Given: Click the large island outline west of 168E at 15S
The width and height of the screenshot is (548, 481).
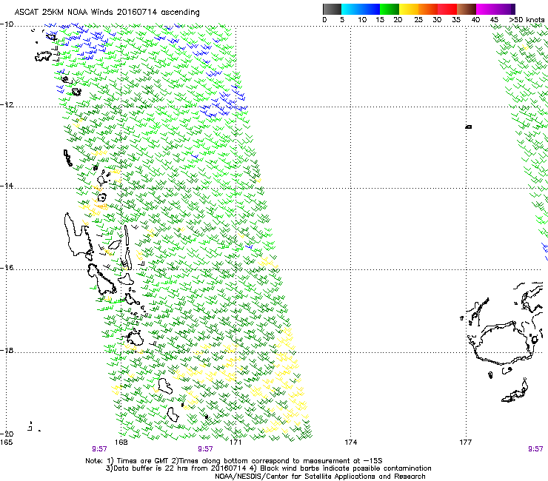Looking at the screenshot, I should 78,235.
